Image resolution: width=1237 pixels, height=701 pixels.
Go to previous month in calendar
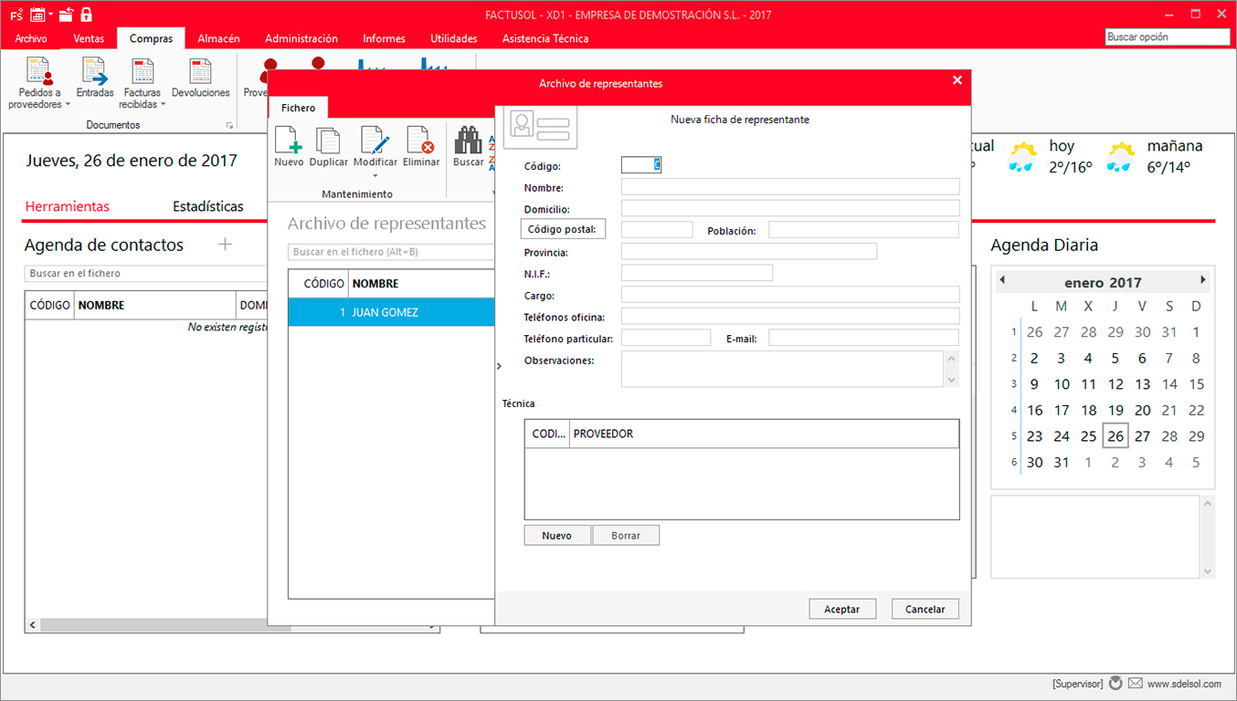(x=1002, y=280)
